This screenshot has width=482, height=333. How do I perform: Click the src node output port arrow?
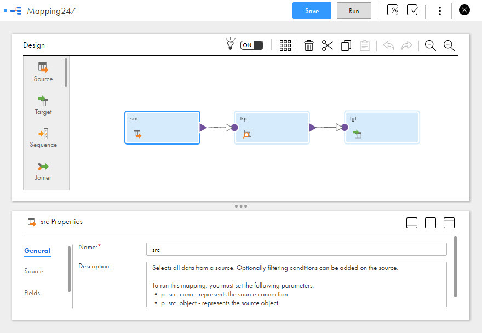(203, 127)
